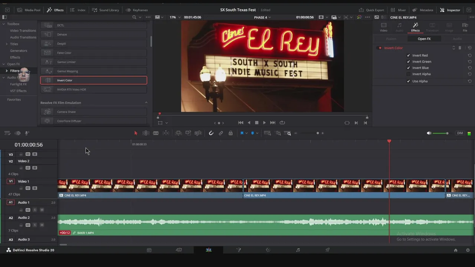Solo the Audio 2 track
The width and height of the screenshot is (475, 267).
pos(35,225)
